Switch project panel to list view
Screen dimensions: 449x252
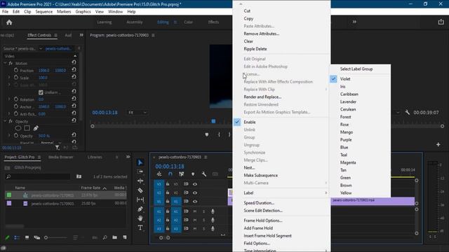17,237
